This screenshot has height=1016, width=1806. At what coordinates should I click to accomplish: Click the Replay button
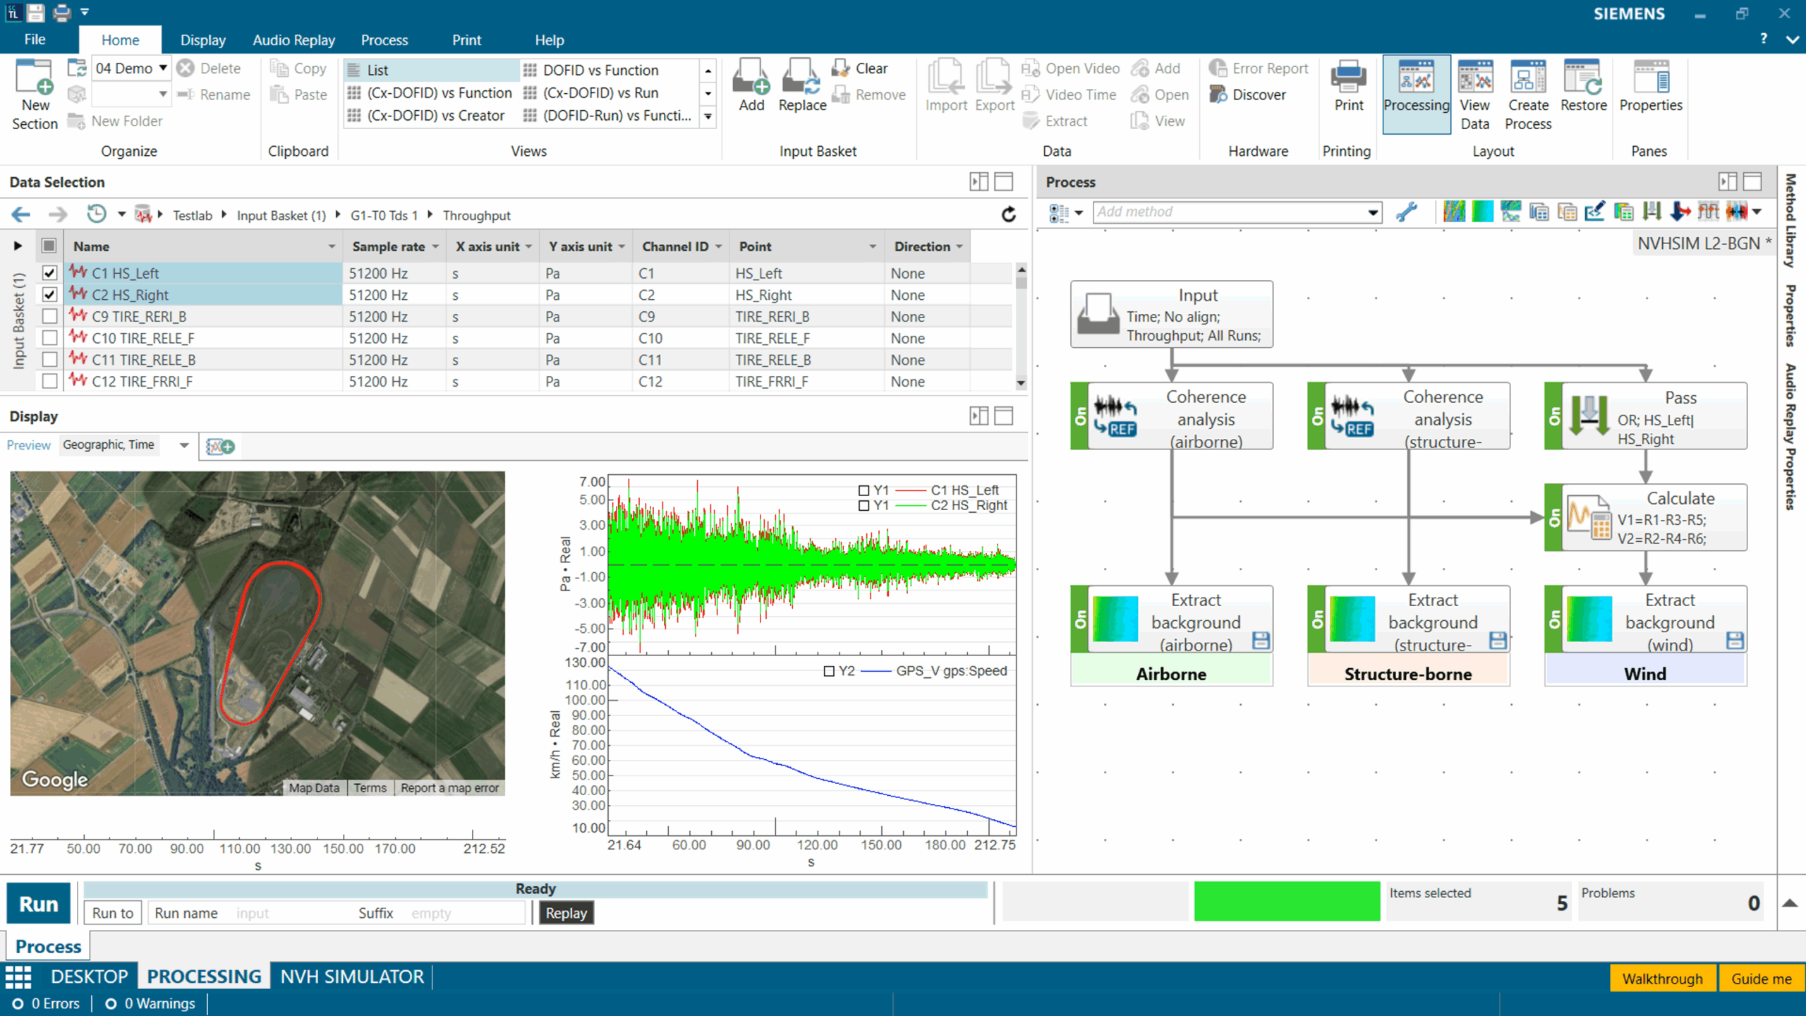566,913
